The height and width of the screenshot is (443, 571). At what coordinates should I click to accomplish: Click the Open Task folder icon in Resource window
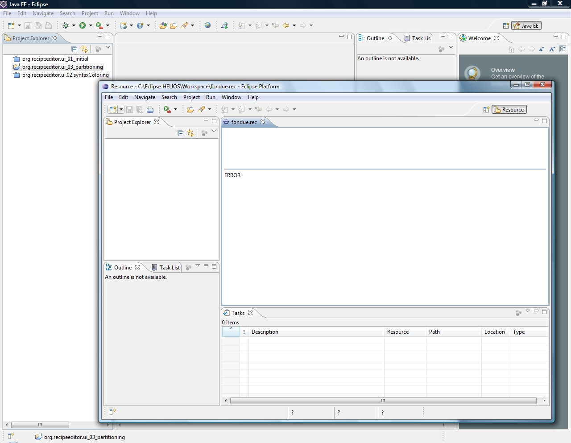190,109
